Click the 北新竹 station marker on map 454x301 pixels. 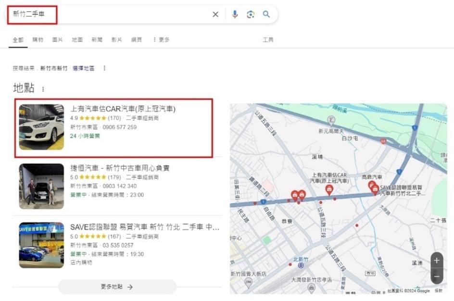coord(301,265)
